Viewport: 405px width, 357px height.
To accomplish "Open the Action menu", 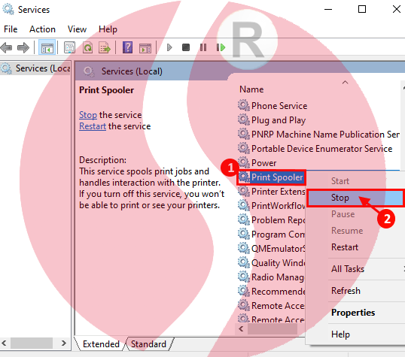I will pos(42,29).
